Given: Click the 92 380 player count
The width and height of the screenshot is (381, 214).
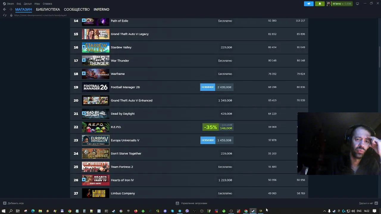Looking at the screenshot, I should pyautogui.click(x=272, y=21).
